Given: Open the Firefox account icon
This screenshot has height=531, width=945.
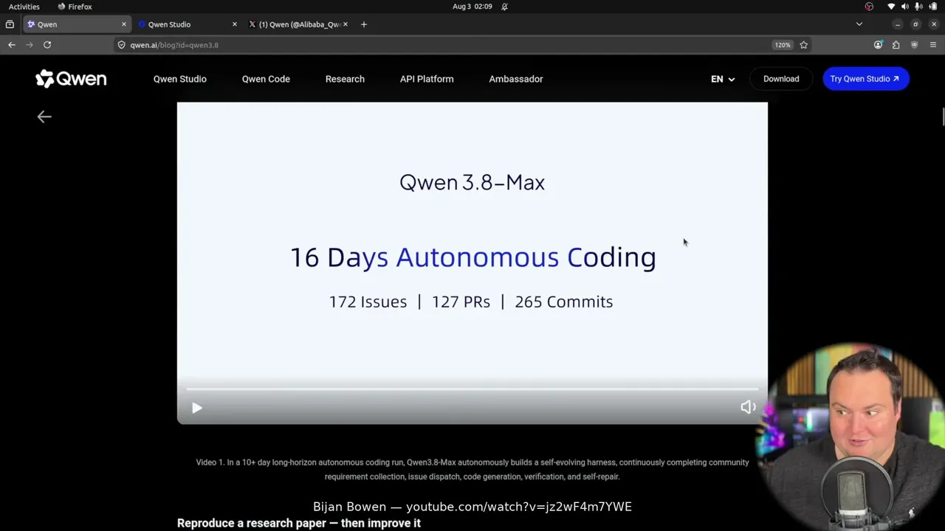Looking at the screenshot, I should (x=878, y=45).
